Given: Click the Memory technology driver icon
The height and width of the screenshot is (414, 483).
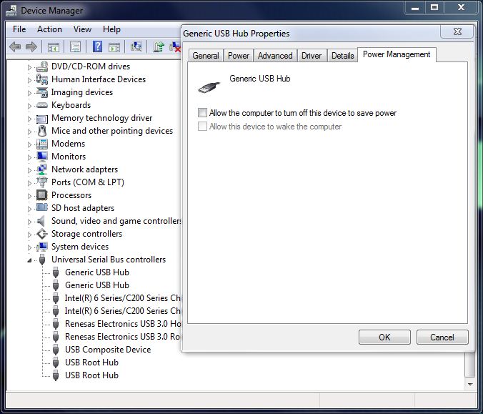Looking at the screenshot, I should 42,118.
